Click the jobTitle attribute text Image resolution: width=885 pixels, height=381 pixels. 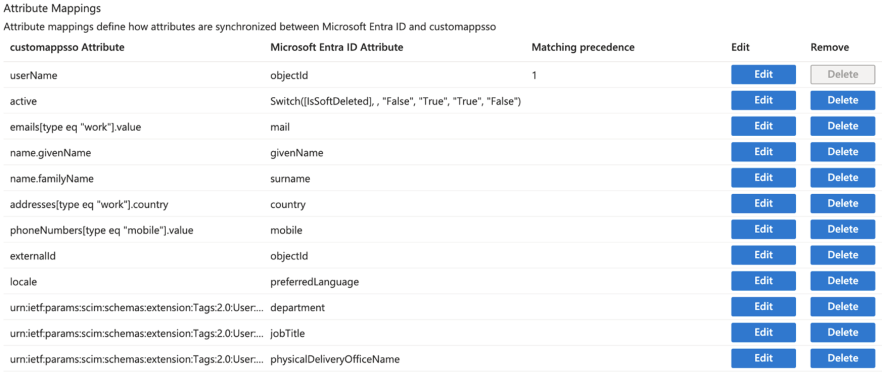pos(288,333)
